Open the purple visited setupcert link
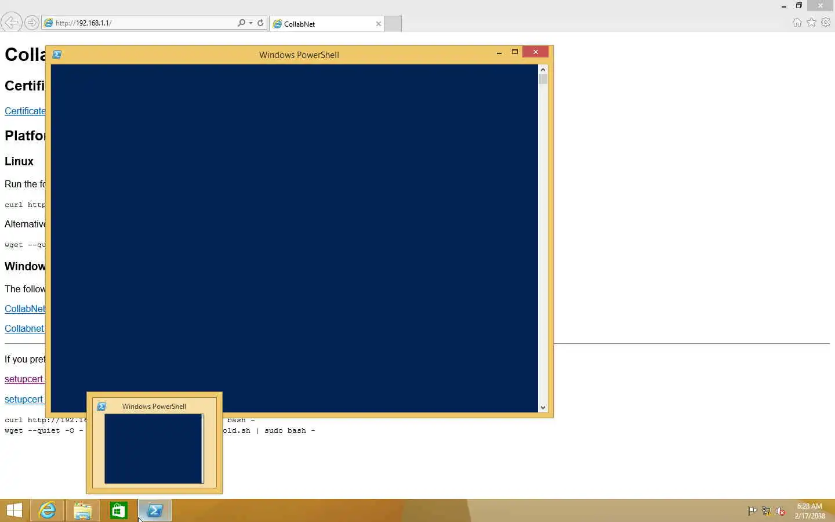835x522 pixels. pos(24,379)
